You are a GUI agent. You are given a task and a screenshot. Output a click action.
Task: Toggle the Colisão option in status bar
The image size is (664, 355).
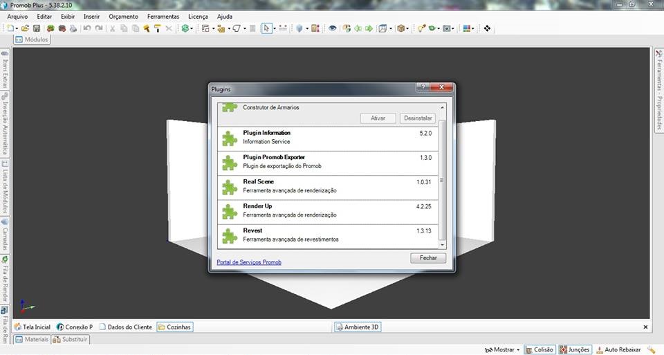tap(539, 349)
